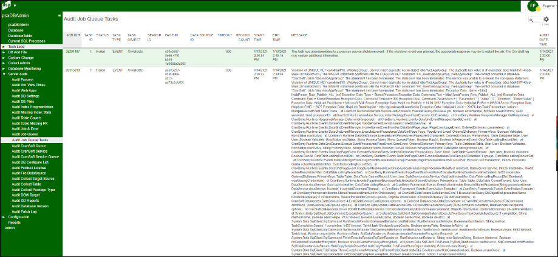558x257 pixels.
Task: Open job ID 26291497 link
Action: coord(73,52)
